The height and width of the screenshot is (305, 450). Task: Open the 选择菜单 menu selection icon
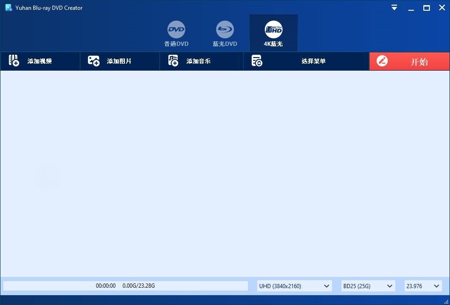point(256,61)
